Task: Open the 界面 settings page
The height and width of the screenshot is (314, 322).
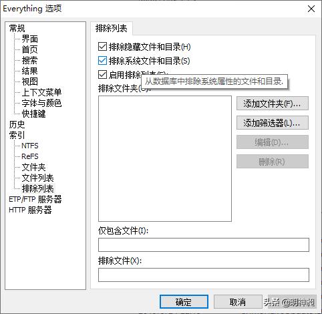Action: [x=30, y=39]
